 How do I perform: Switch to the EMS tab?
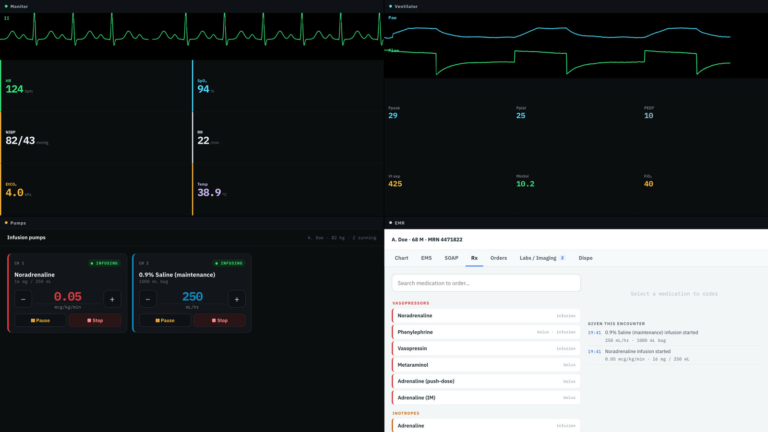(x=426, y=258)
